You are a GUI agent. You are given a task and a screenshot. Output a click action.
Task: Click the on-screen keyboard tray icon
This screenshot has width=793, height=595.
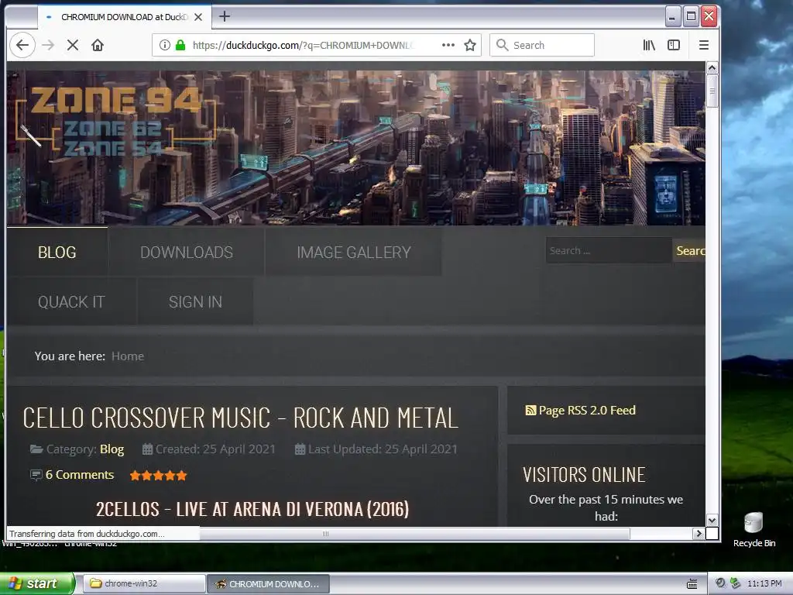coord(692,583)
